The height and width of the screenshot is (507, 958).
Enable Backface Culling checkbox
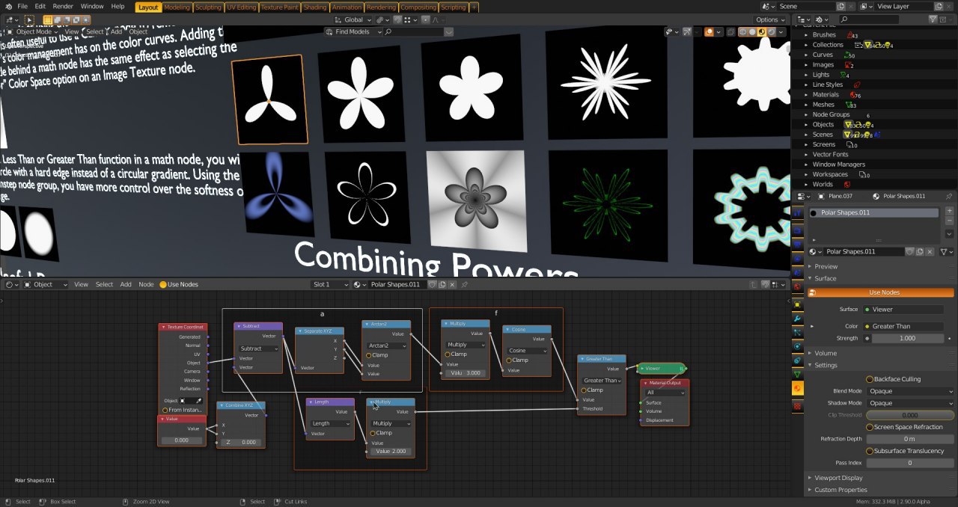pyautogui.click(x=870, y=379)
